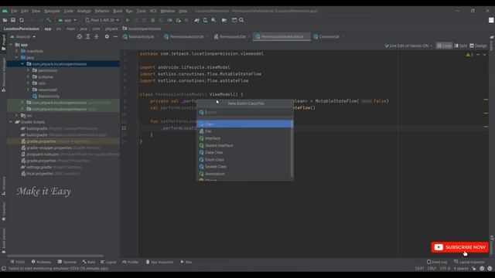The width and height of the screenshot is (495, 278).
Task: Go to previous highlighted error arrow
Action: pyautogui.click(x=478, y=55)
